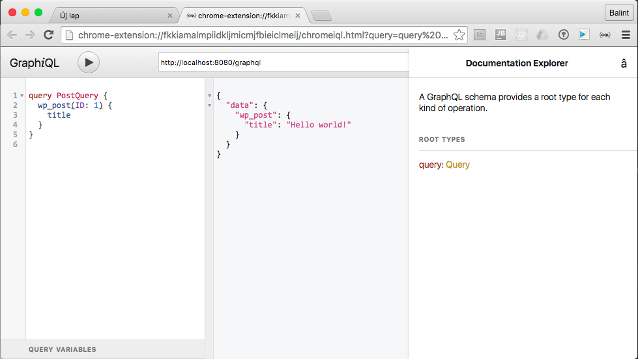
Task: Bookmark page with the star icon
Action: coord(459,35)
